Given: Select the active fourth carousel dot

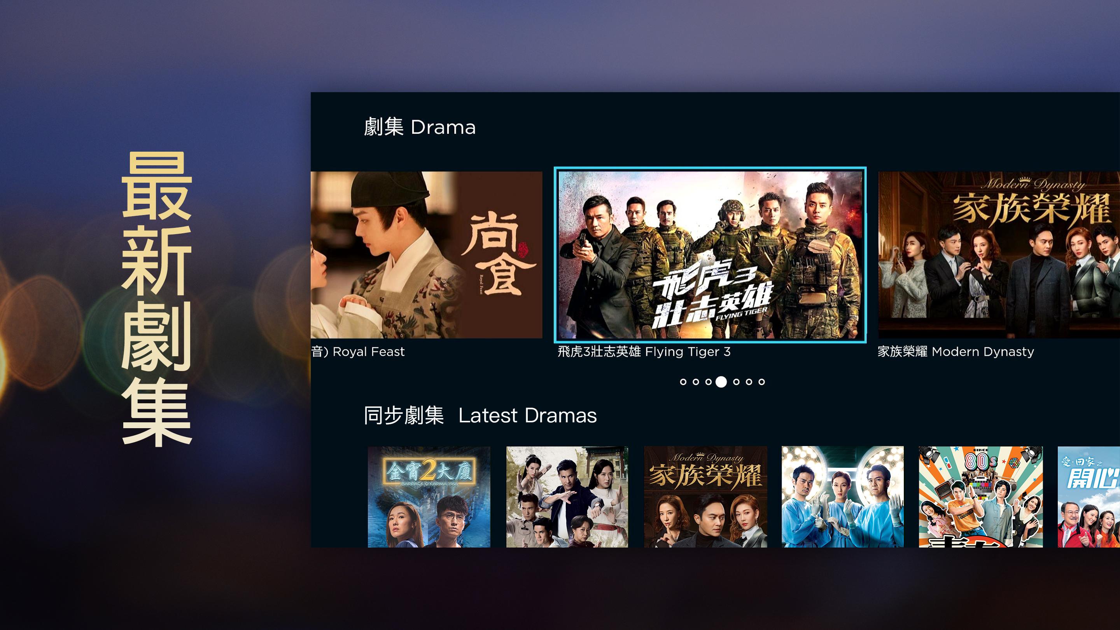Looking at the screenshot, I should coord(721,382).
